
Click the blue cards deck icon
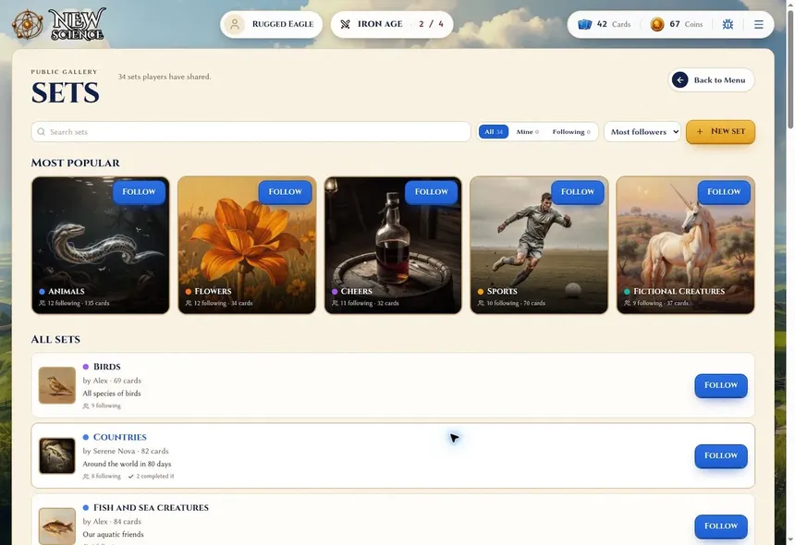coord(584,24)
